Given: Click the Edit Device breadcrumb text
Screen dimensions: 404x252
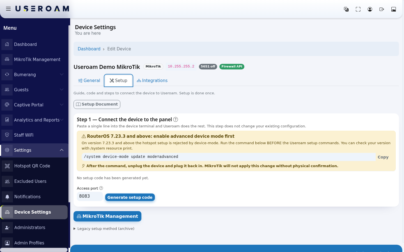Looking at the screenshot, I should [119, 49].
